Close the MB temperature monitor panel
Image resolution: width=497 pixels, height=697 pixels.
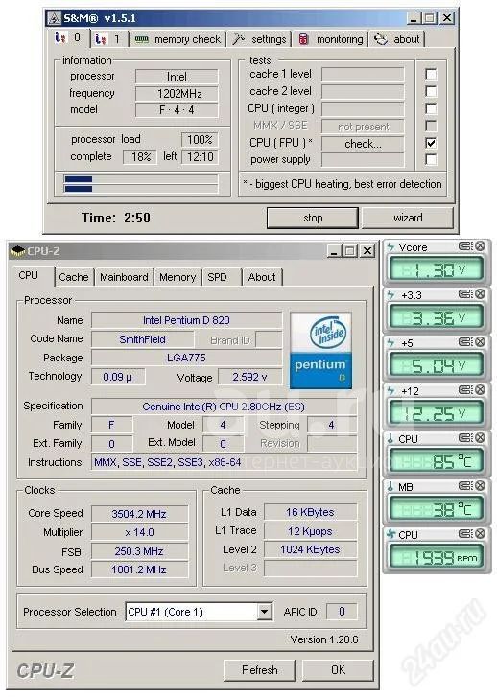coord(481,486)
